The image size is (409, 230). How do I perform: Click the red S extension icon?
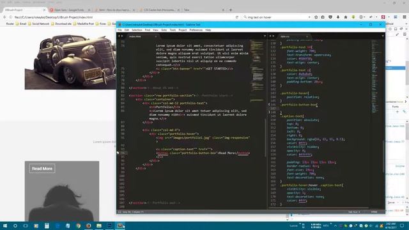pyautogui.click(x=383, y=17)
